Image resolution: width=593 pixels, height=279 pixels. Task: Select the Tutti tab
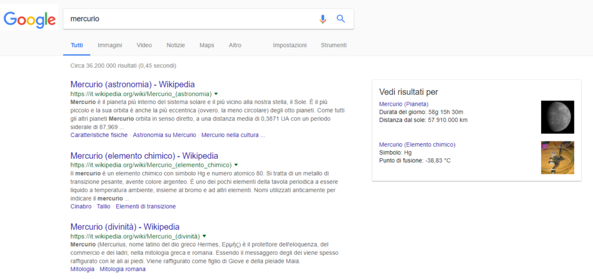click(x=77, y=45)
